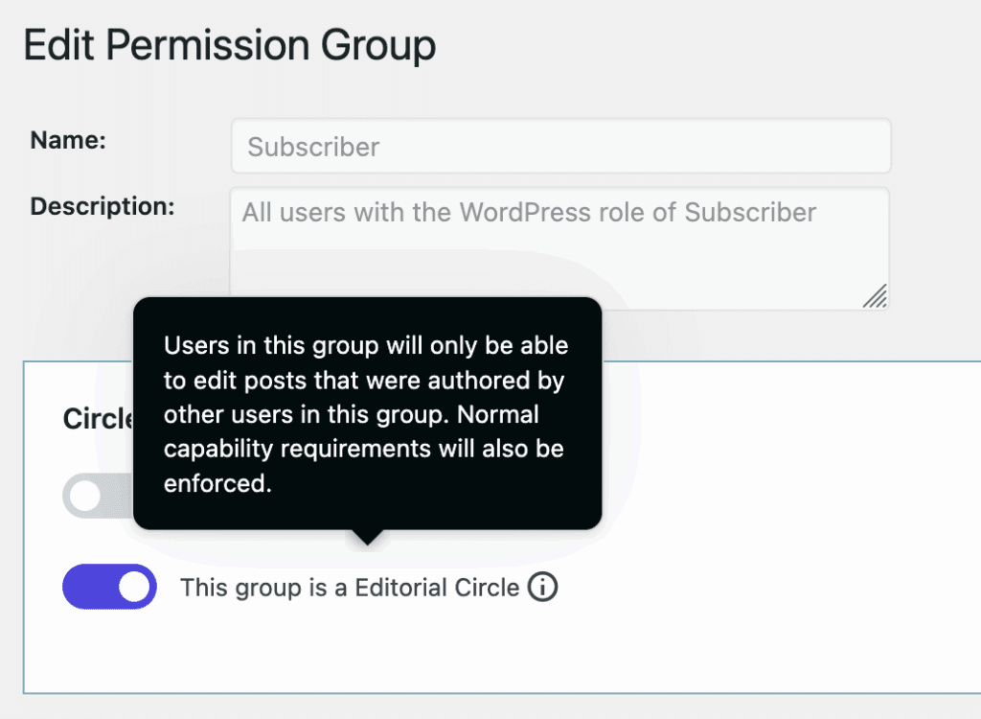
Task: Select the information icon in the Circles panel
Action: (x=542, y=587)
